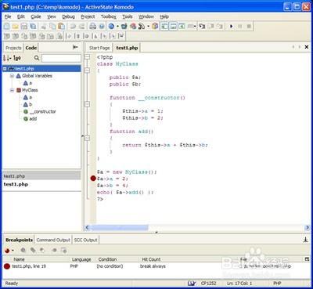This screenshot has width=313, height=289.
Task: Open the Debug menu
Action: coord(68,16)
